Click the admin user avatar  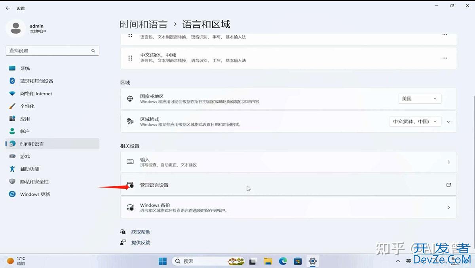[16, 28]
